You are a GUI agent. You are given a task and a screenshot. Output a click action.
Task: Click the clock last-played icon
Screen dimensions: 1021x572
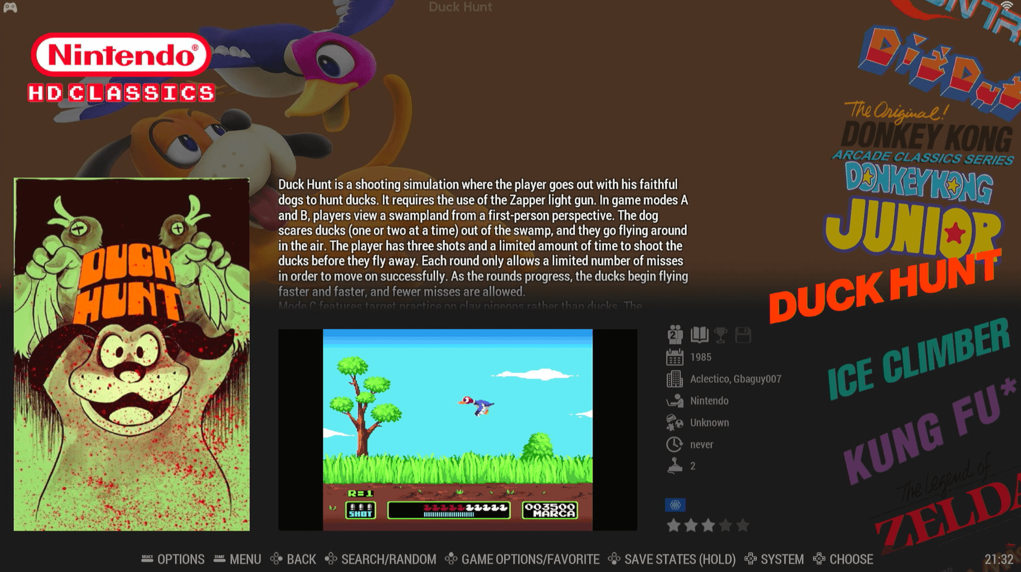coord(674,444)
